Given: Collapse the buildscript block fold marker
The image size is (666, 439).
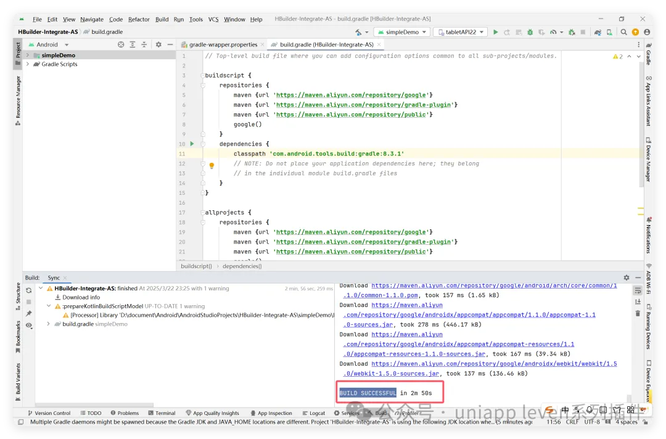Looking at the screenshot, I should click(x=203, y=75).
